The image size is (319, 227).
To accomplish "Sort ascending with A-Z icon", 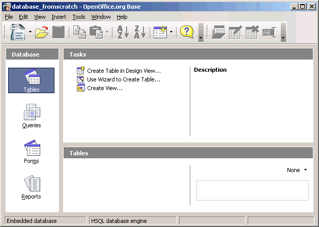I will click(123, 32).
